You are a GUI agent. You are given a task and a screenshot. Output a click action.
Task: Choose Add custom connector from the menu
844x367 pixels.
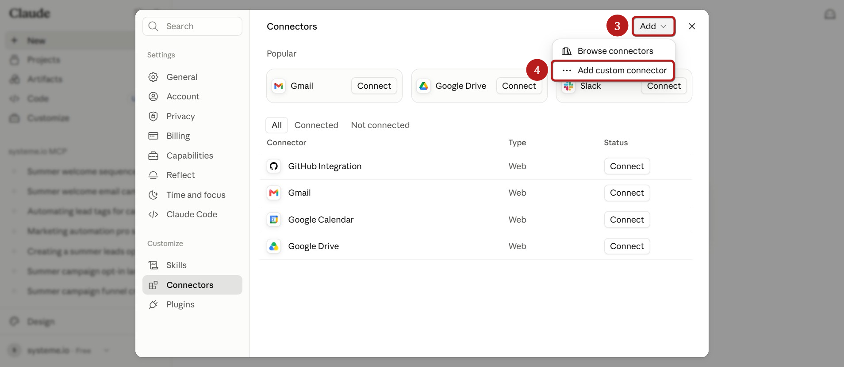click(613, 70)
